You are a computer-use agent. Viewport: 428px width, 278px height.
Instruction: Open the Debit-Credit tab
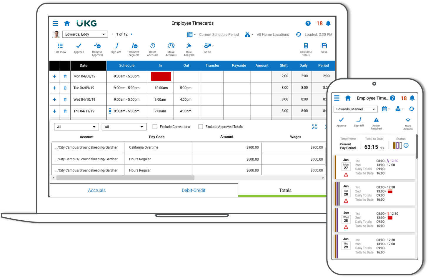click(x=193, y=190)
